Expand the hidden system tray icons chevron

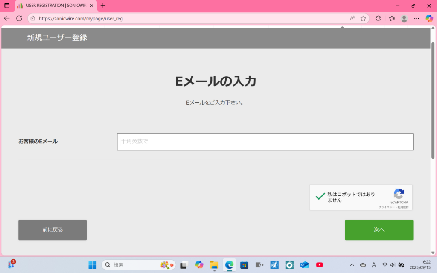[x=352, y=265]
